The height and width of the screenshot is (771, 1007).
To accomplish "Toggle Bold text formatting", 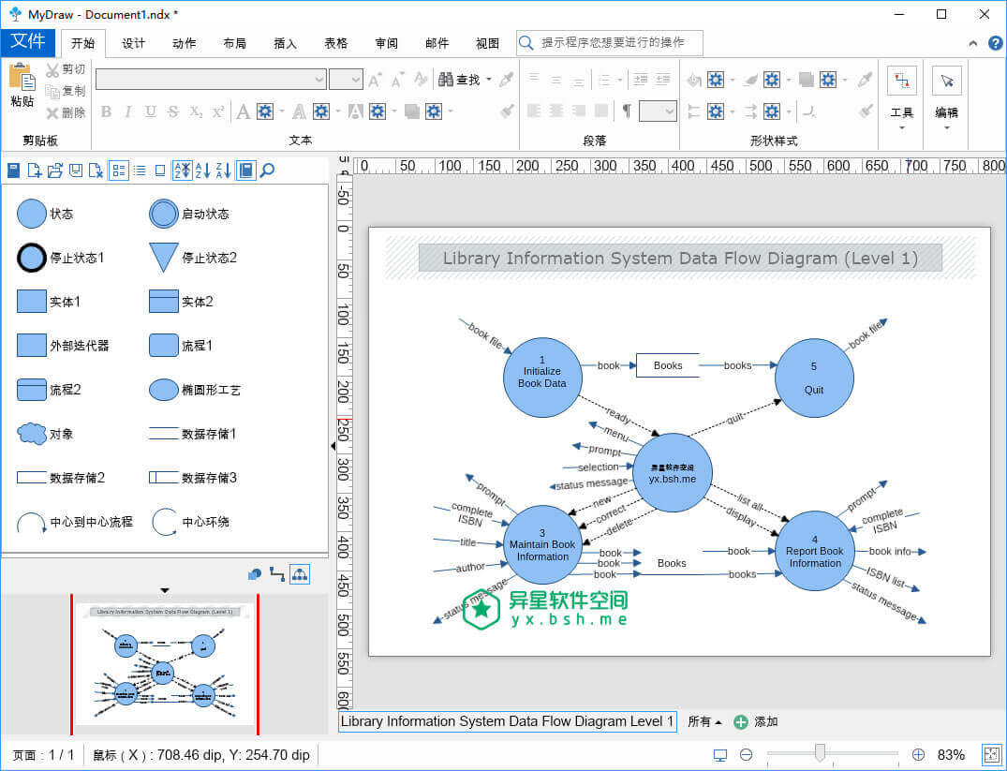I will tap(106, 111).
